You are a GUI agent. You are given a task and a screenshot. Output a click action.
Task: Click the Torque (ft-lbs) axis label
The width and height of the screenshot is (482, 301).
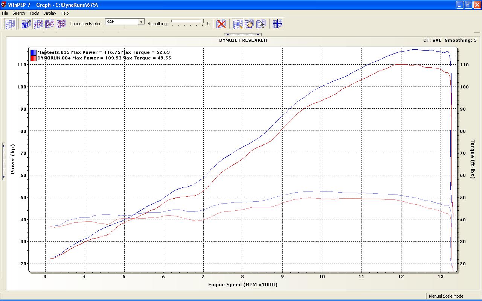tap(473, 159)
